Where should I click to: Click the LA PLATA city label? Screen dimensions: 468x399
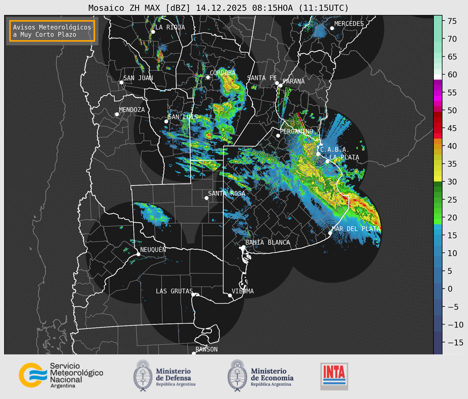click(344, 157)
